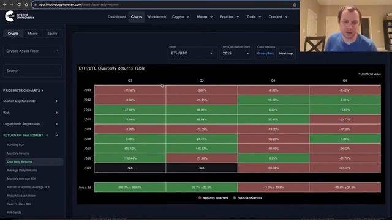Click the webcam video overlay
The width and height of the screenshot is (392, 220).
click(345, 26)
